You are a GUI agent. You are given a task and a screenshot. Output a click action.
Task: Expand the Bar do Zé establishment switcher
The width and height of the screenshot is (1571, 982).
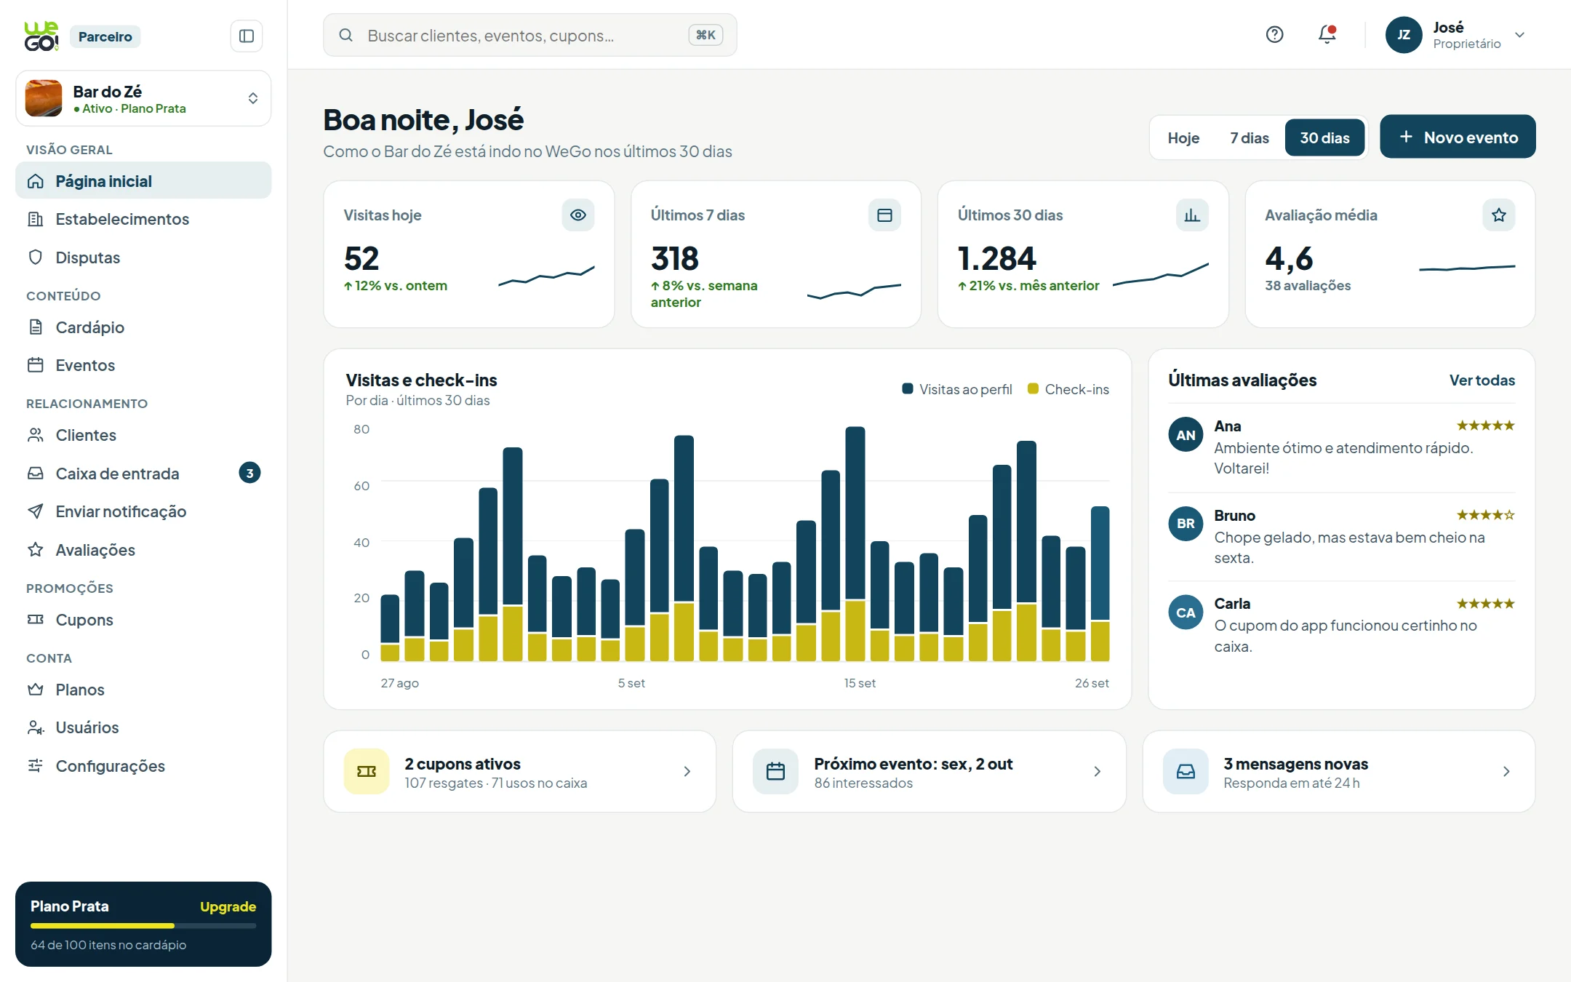pos(143,98)
